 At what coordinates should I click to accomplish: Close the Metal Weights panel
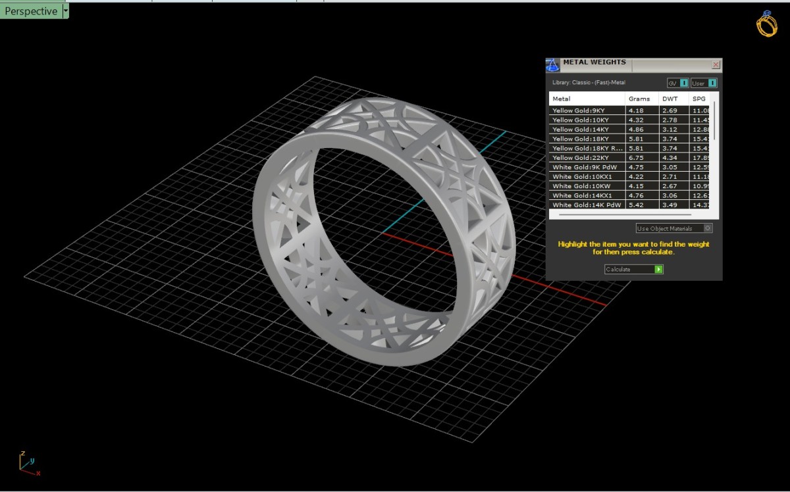(x=716, y=64)
